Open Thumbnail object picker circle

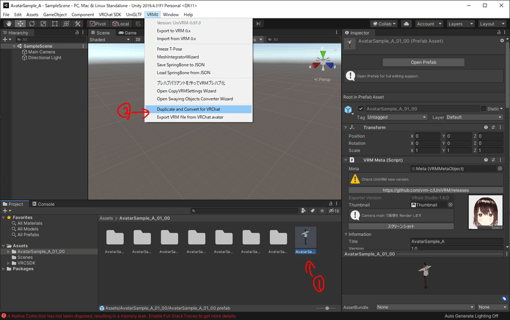point(451,205)
